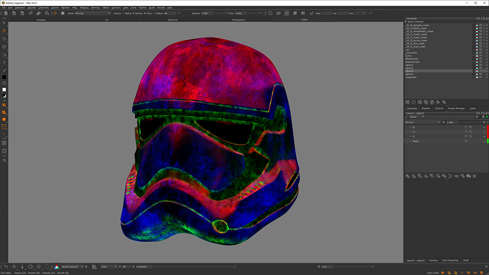The image size is (489, 275).
Task: Switch to the Shaders tab
Action: coord(425,108)
